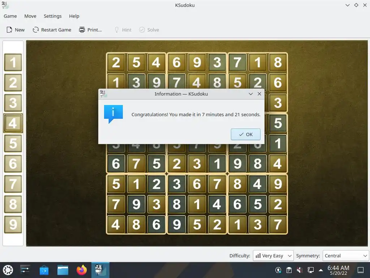The height and width of the screenshot is (278, 370).
Task: Click the Solve toolbar button
Action: (149, 30)
